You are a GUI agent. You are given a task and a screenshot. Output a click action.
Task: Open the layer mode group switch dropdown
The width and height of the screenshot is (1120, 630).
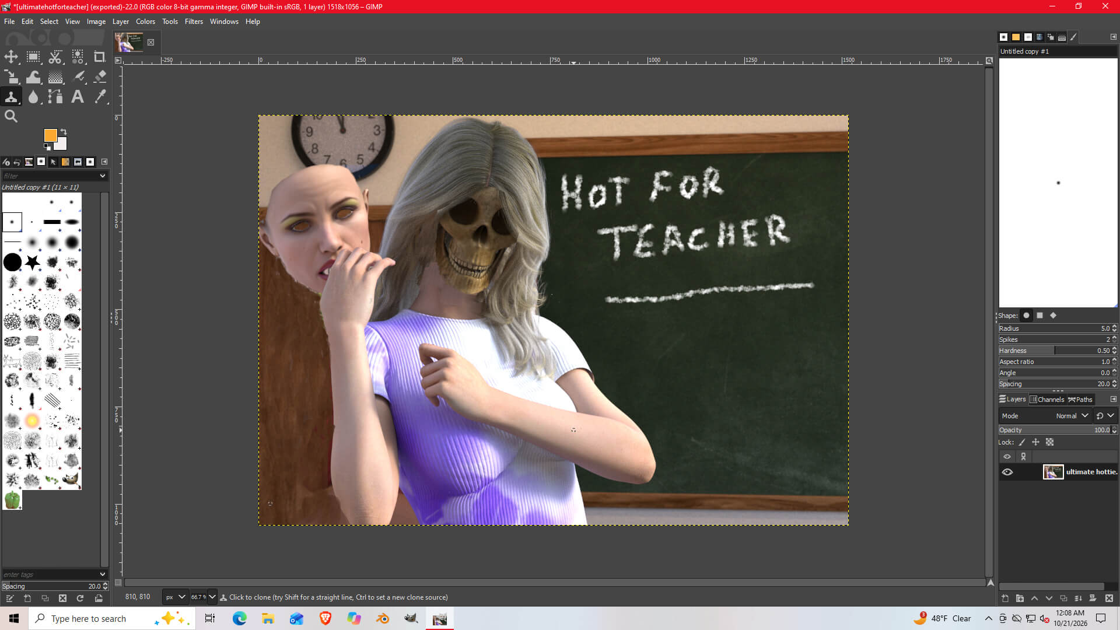1105,416
